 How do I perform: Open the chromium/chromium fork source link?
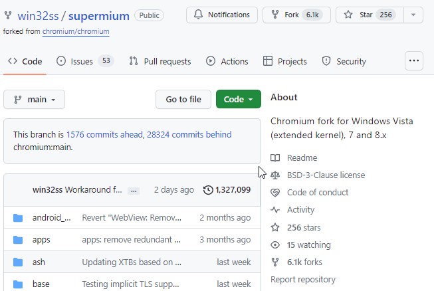coord(76,31)
